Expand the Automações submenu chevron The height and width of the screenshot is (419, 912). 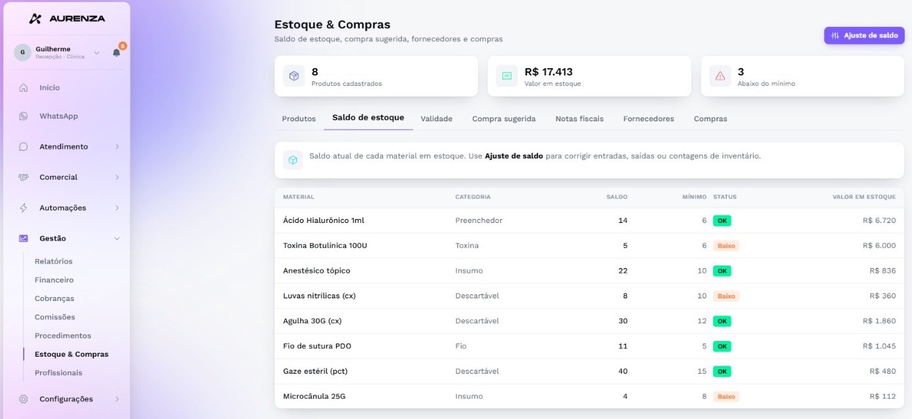tap(117, 208)
